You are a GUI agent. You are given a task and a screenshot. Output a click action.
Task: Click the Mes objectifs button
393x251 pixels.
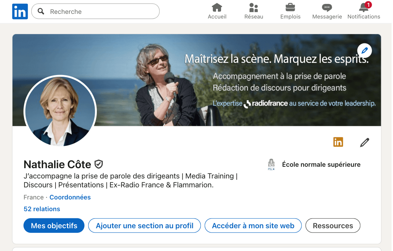pyautogui.click(x=54, y=225)
